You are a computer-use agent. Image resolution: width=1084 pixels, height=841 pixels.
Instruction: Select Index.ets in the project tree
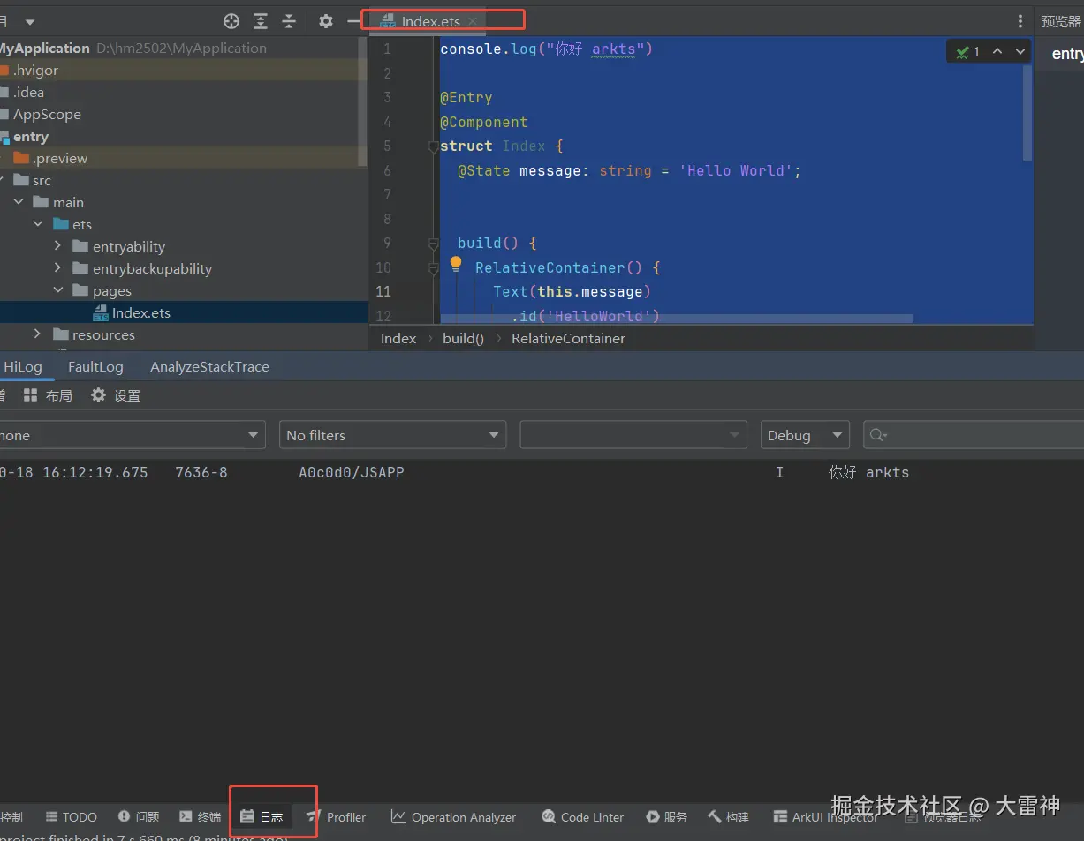(140, 312)
